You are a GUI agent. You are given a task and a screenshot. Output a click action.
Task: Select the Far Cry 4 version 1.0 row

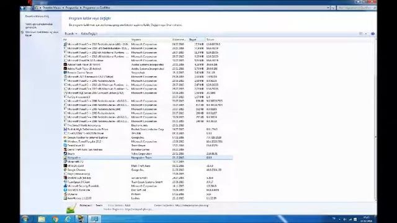pos(148,97)
